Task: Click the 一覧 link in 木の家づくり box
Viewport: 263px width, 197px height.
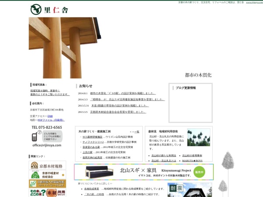Action: [137, 132]
